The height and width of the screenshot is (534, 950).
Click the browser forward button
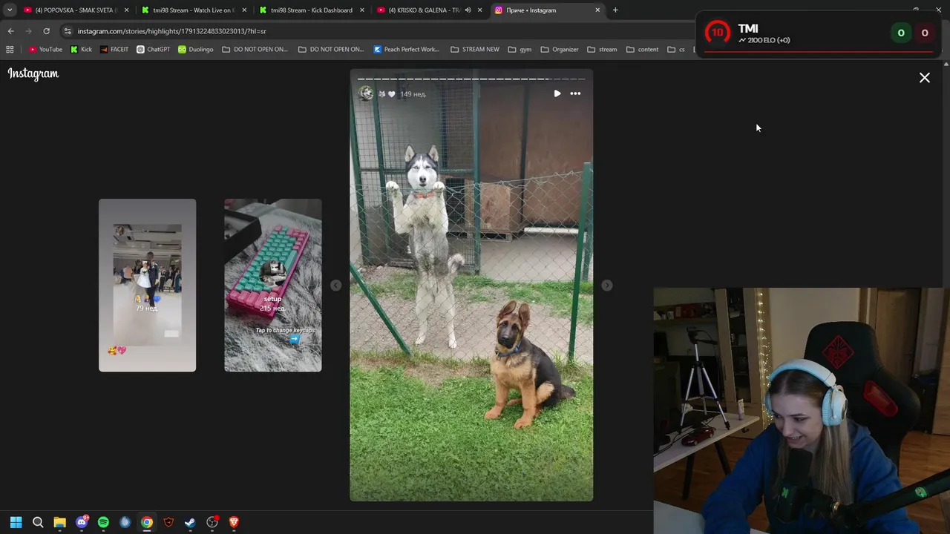coord(28,31)
